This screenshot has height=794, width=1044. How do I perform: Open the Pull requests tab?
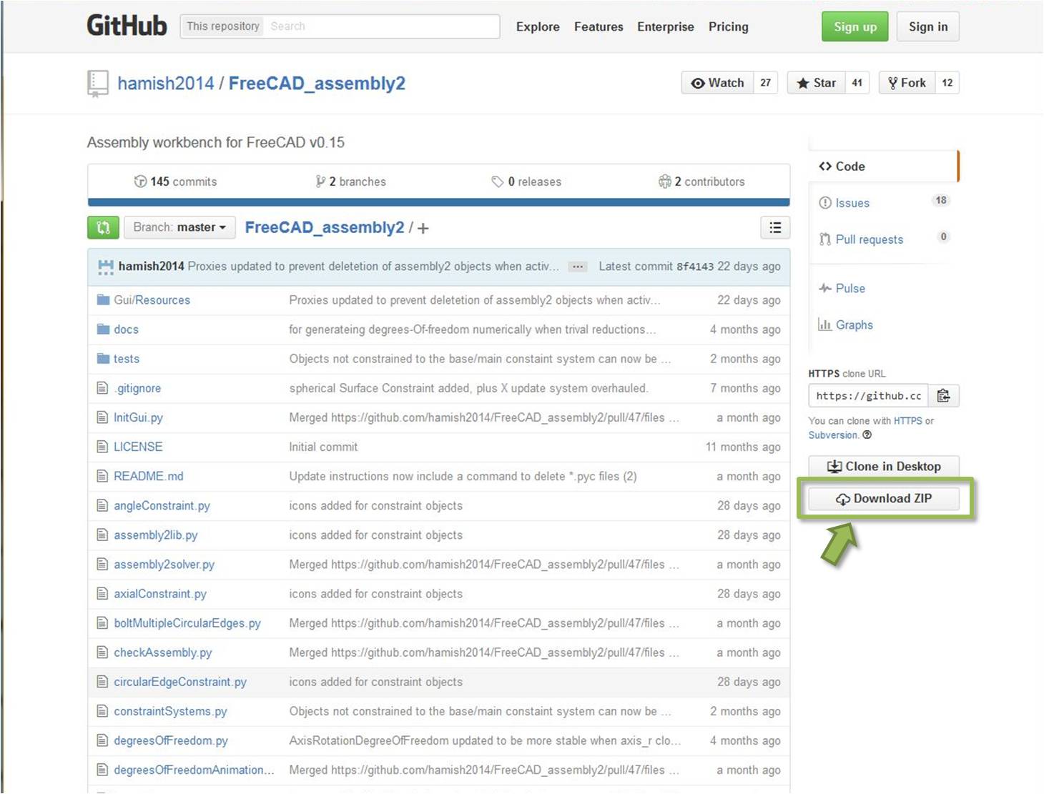pyautogui.click(x=870, y=239)
